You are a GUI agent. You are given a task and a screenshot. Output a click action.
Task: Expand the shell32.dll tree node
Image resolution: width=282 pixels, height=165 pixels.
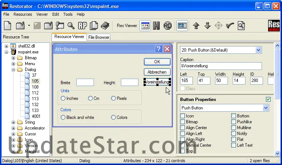click(x=6, y=46)
